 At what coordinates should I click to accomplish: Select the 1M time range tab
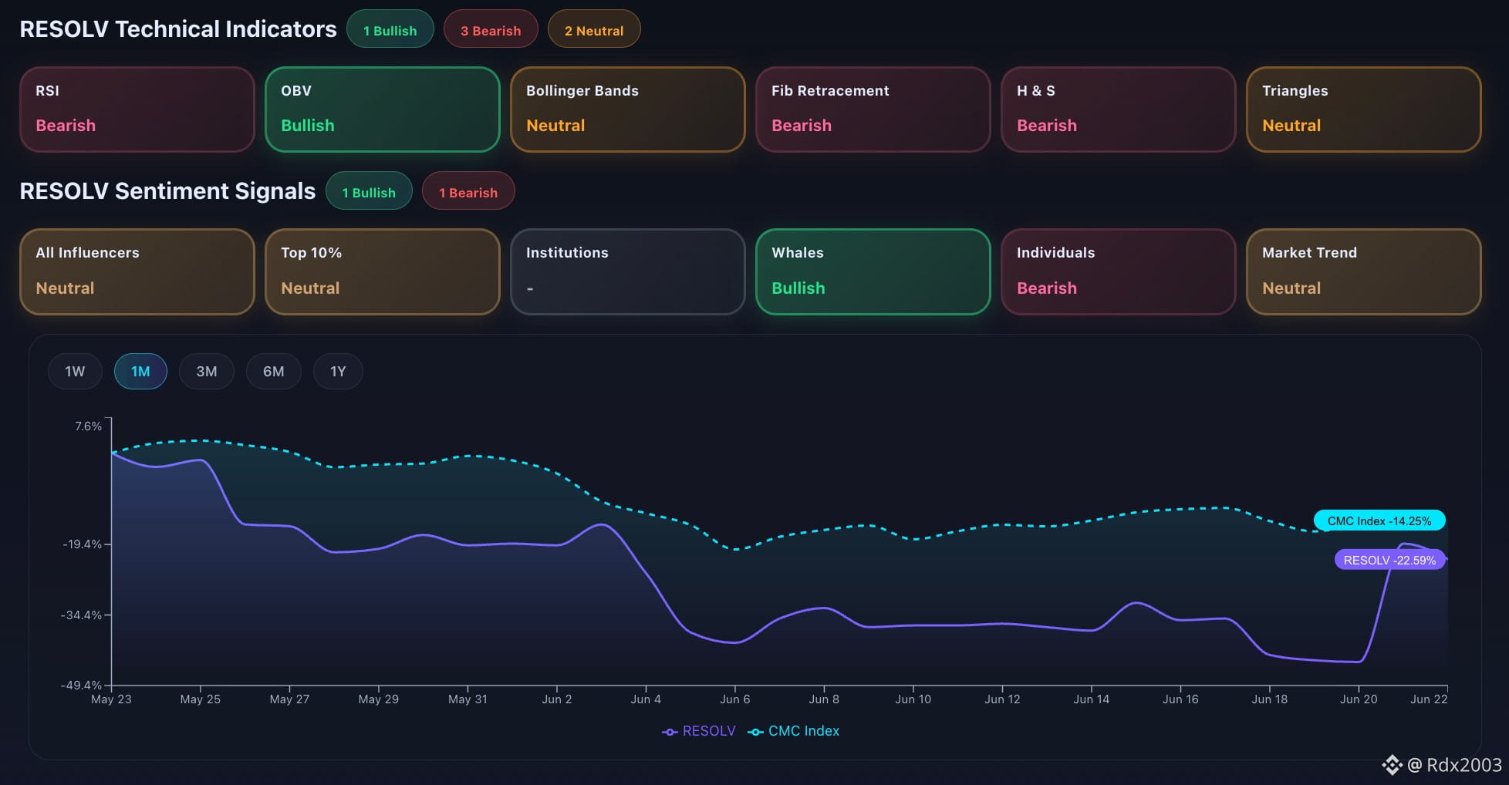click(140, 372)
